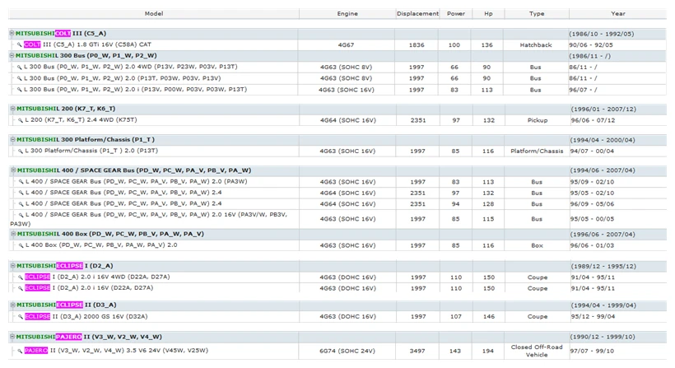Click magnifier icon for ECLIPSE I 2.0 i 16V (D22A, D27A) non-4WD
The height and width of the screenshot is (368, 675).
tap(21, 288)
